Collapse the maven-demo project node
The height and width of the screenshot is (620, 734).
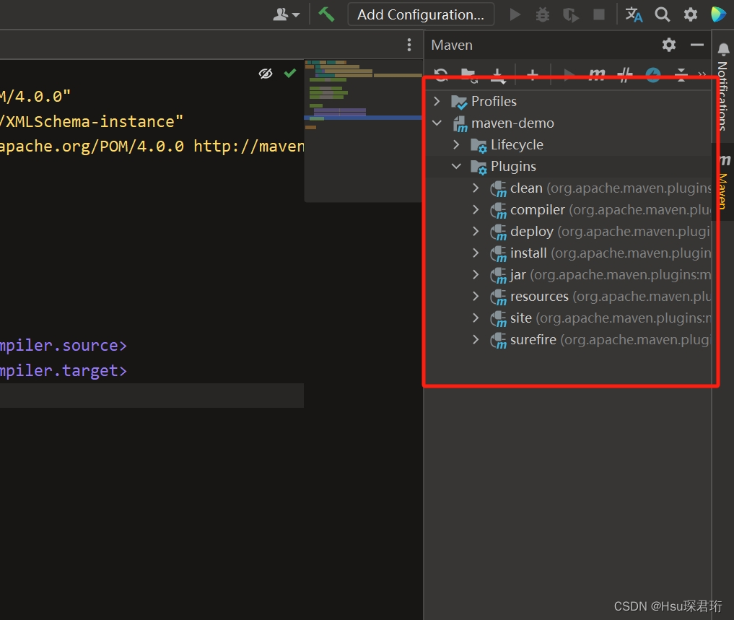437,123
